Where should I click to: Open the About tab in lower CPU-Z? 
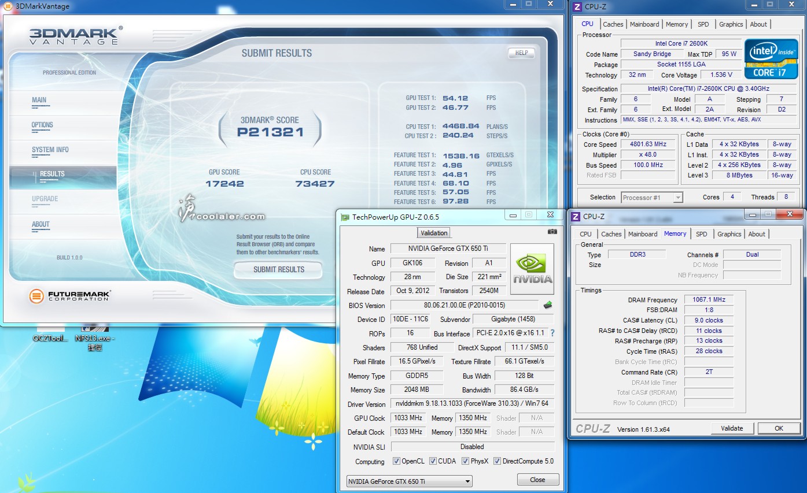[757, 234]
